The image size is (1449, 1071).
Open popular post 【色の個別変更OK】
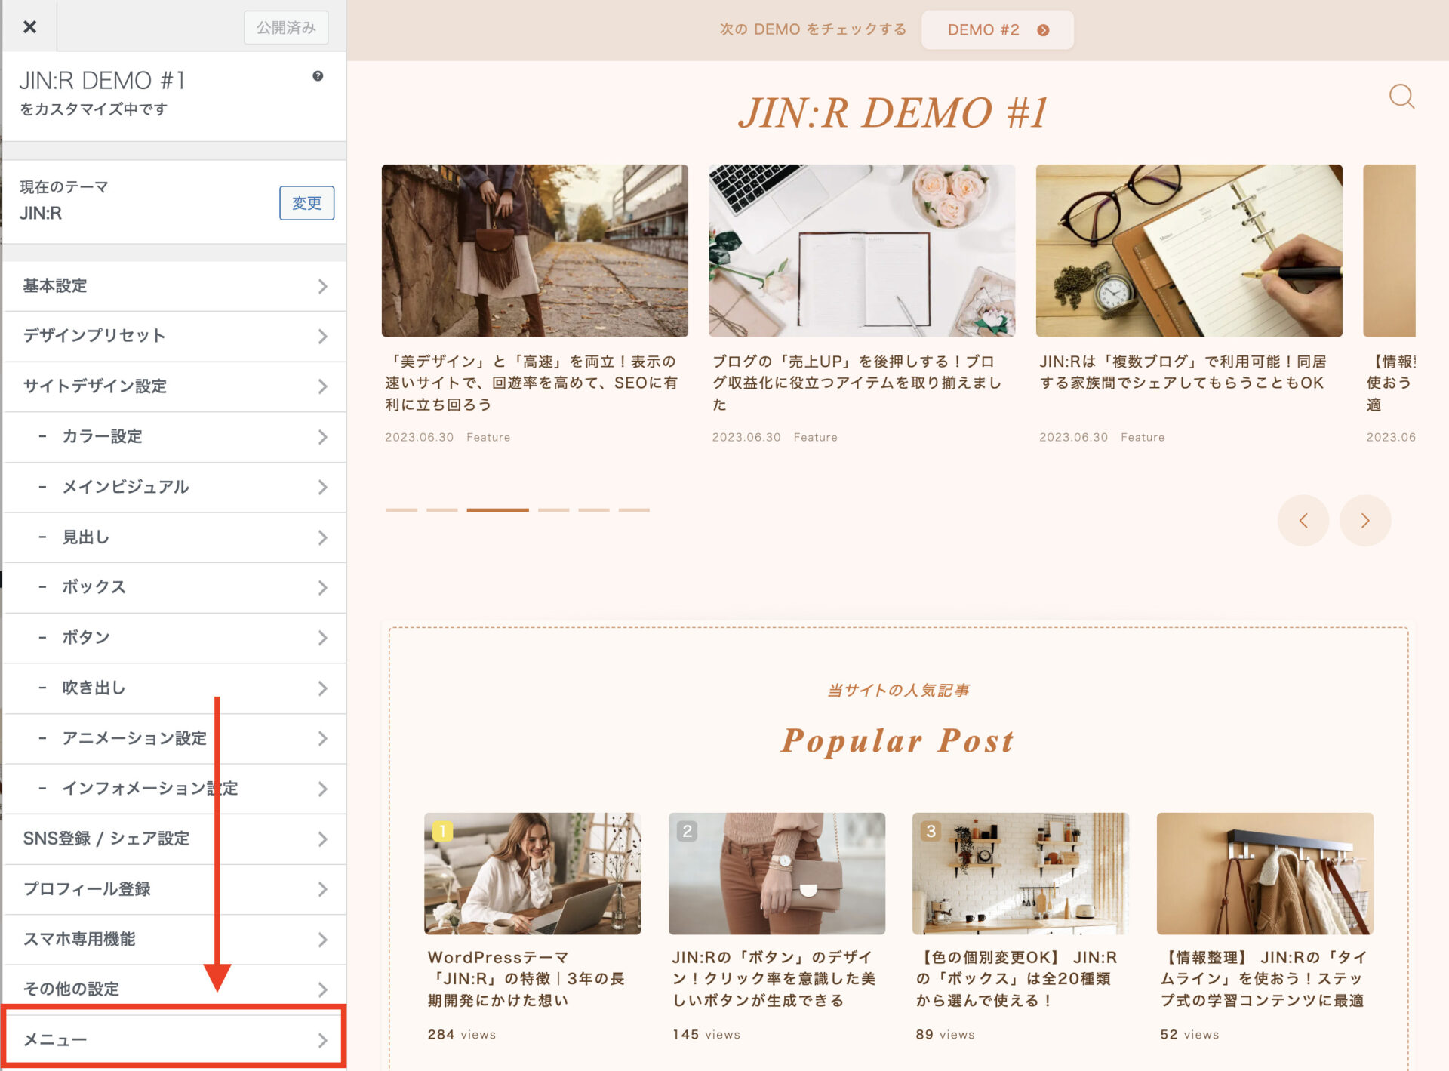coord(1016,978)
